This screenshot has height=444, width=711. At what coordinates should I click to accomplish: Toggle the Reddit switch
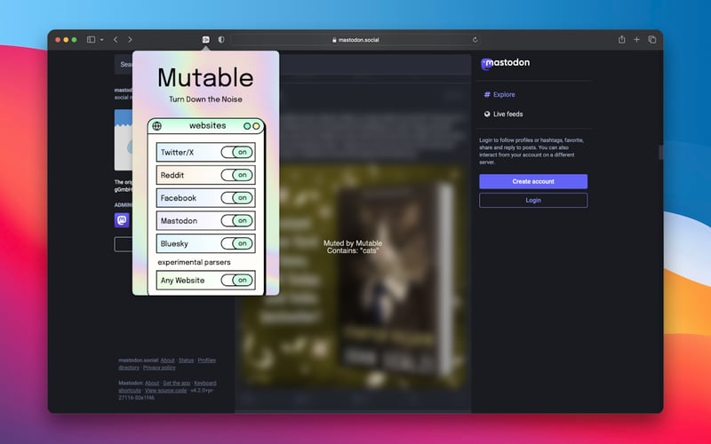(x=236, y=175)
